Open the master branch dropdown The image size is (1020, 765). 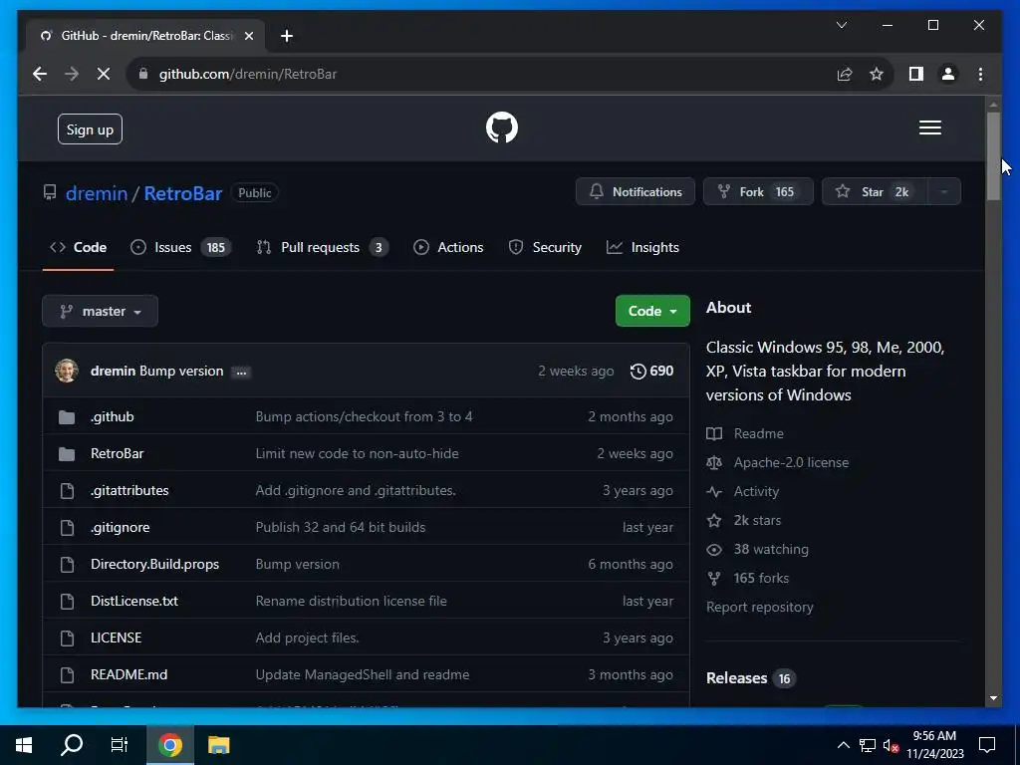101,312
